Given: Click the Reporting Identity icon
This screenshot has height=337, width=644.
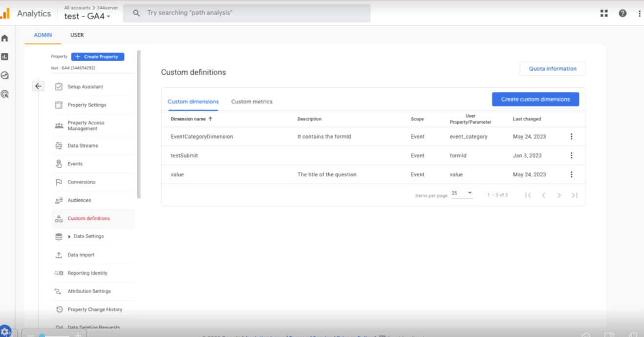Looking at the screenshot, I should 59,273.
